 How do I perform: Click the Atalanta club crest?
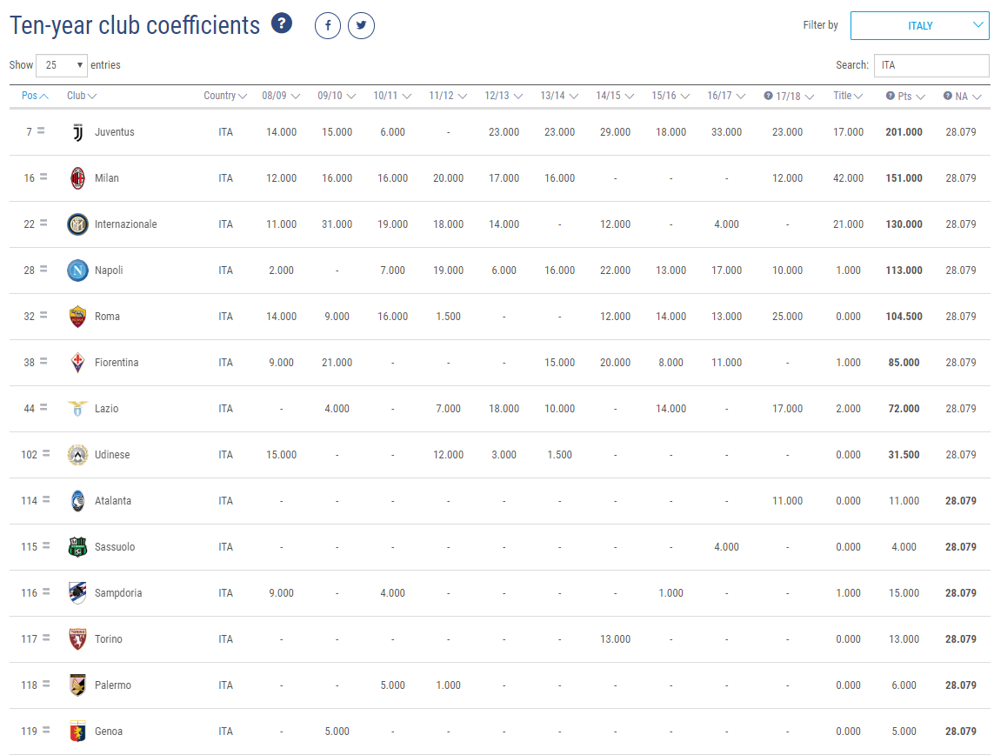78,501
